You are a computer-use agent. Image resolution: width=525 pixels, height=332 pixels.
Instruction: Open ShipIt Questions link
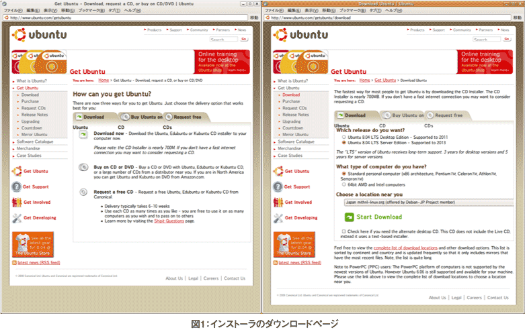click(169, 221)
